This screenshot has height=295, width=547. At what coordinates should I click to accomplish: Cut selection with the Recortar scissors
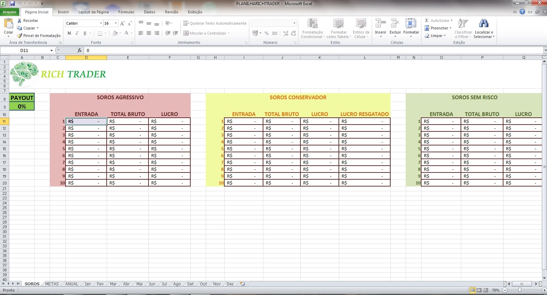pos(20,21)
